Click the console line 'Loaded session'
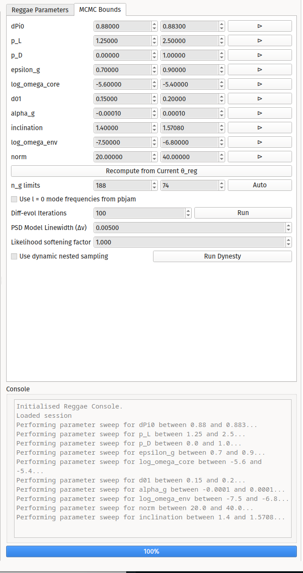This screenshot has width=303, height=573. (x=44, y=416)
